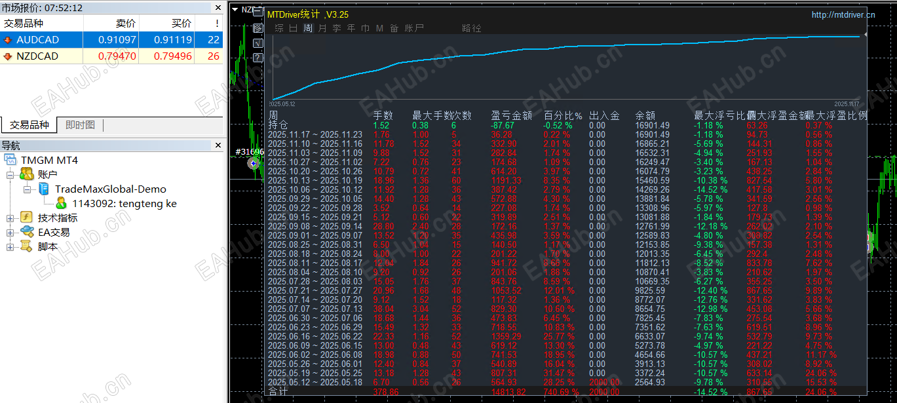Click the TradeMaxGlobal-Demo server icon
897x403 pixels.
[44, 189]
